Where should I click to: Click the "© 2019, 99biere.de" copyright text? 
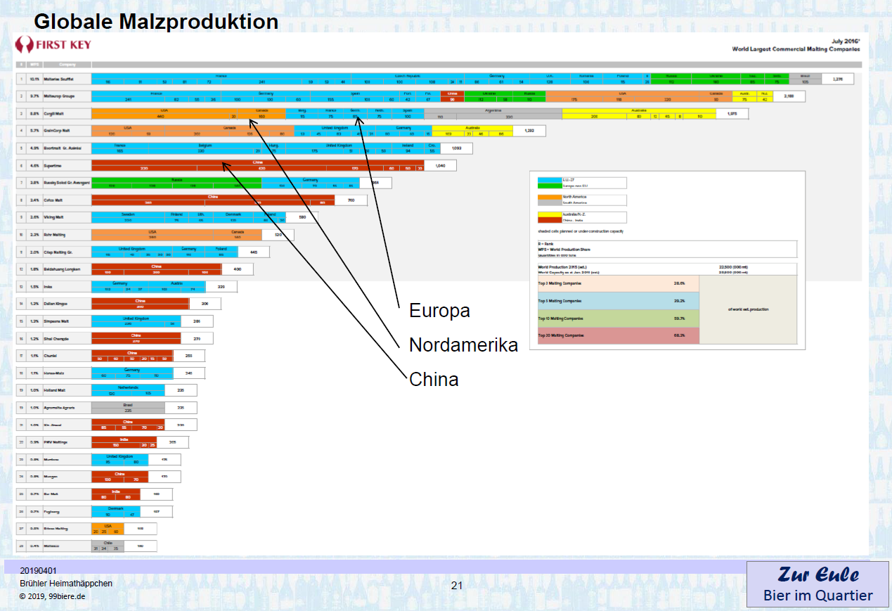coord(52,596)
